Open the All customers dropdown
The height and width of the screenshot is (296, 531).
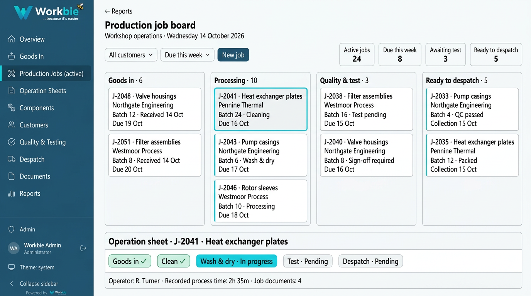(131, 55)
